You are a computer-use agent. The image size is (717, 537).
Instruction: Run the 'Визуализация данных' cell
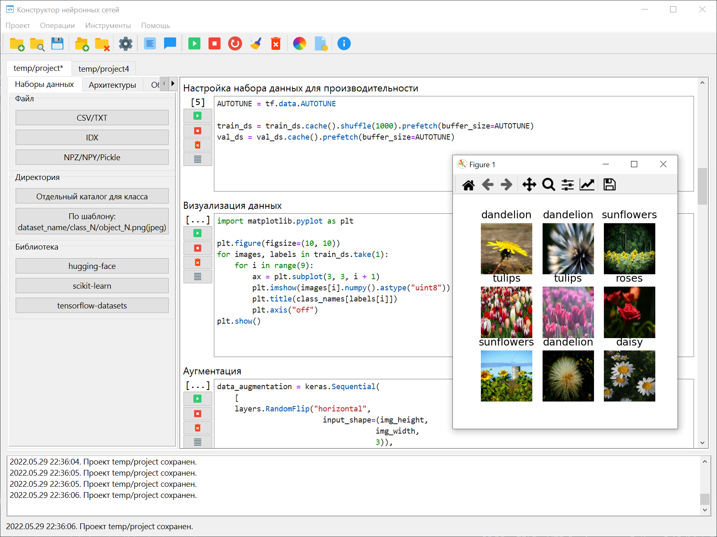click(197, 233)
